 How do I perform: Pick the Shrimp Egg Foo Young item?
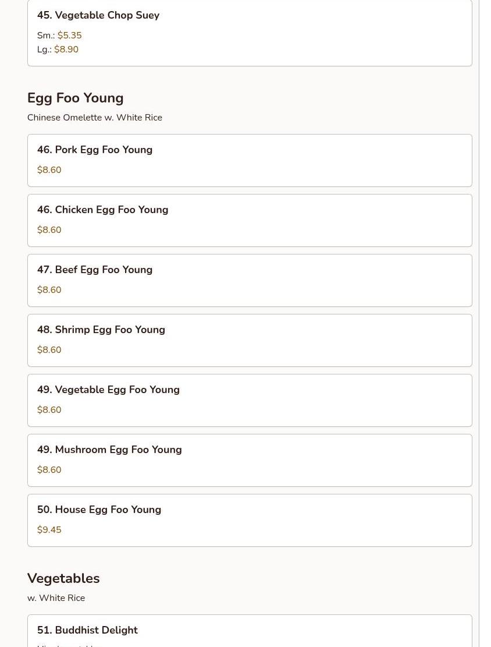coord(101,330)
